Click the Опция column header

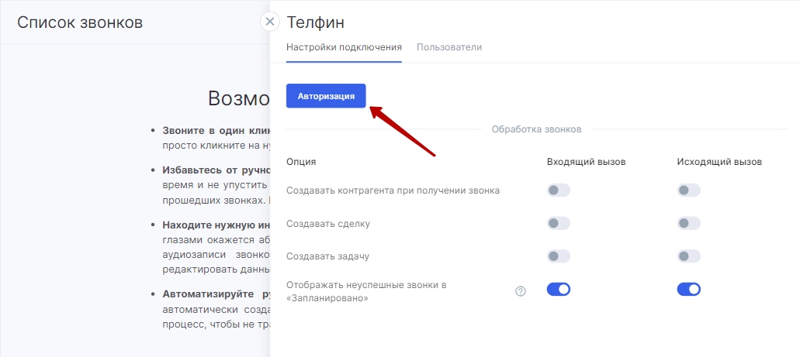[301, 162]
